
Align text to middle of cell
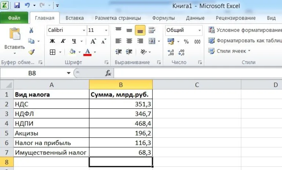[x=129, y=30]
